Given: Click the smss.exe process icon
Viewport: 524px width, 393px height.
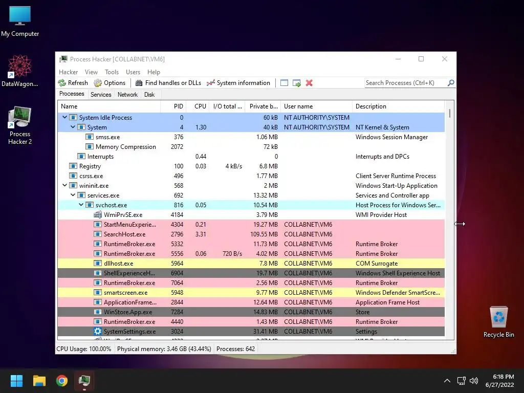Looking at the screenshot, I should [89, 137].
